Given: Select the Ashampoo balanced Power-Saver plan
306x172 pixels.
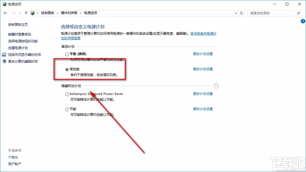Looking at the screenshot, I should click(67, 94).
